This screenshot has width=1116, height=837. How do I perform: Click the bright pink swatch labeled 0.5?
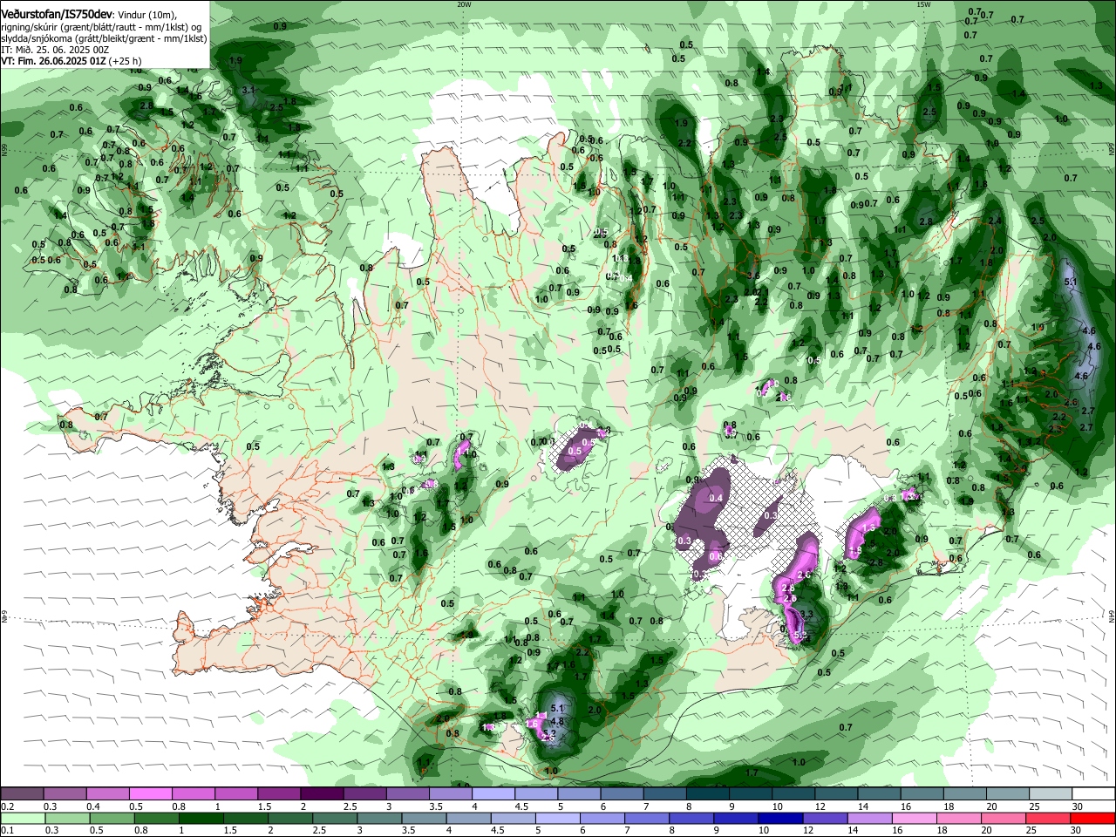pyautogui.click(x=150, y=793)
